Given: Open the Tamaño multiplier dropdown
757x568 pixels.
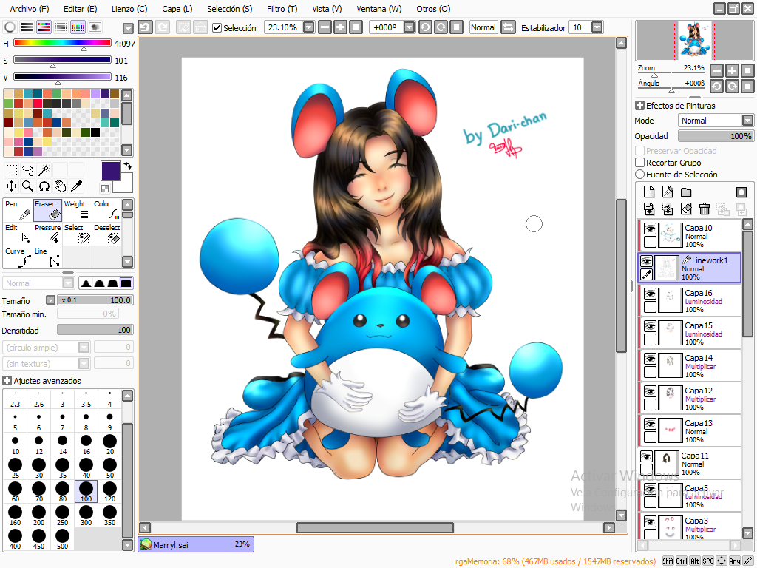Looking at the screenshot, I should (x=51, y=300).
